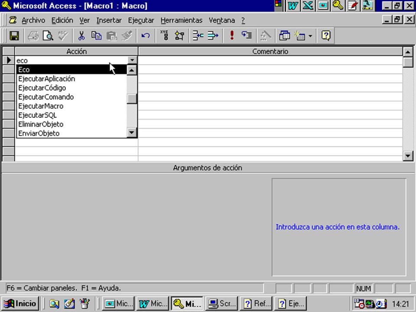Collapse the Acción combo box arrow
416x312 pixels.
point(132,60)
